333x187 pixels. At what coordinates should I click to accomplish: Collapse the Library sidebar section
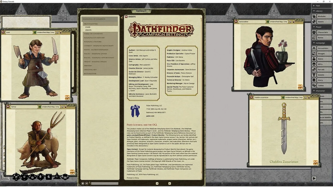(x=322, y=11)
